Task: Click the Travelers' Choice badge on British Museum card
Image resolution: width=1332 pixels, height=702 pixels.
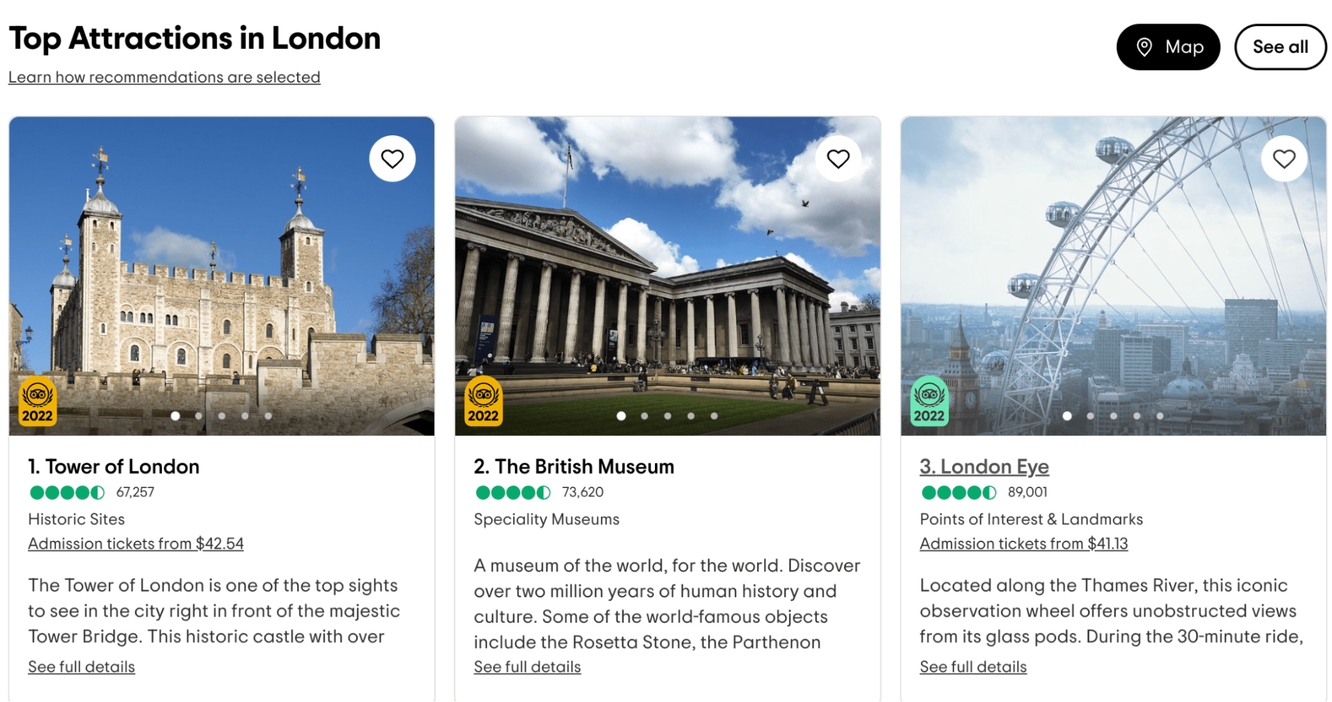Action: click(484, 401)
